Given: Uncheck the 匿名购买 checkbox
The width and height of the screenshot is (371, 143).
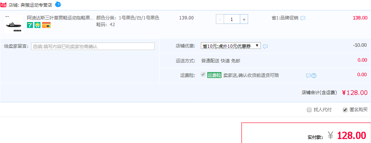Looking at the screenshot, I should [x=345, y=110].
